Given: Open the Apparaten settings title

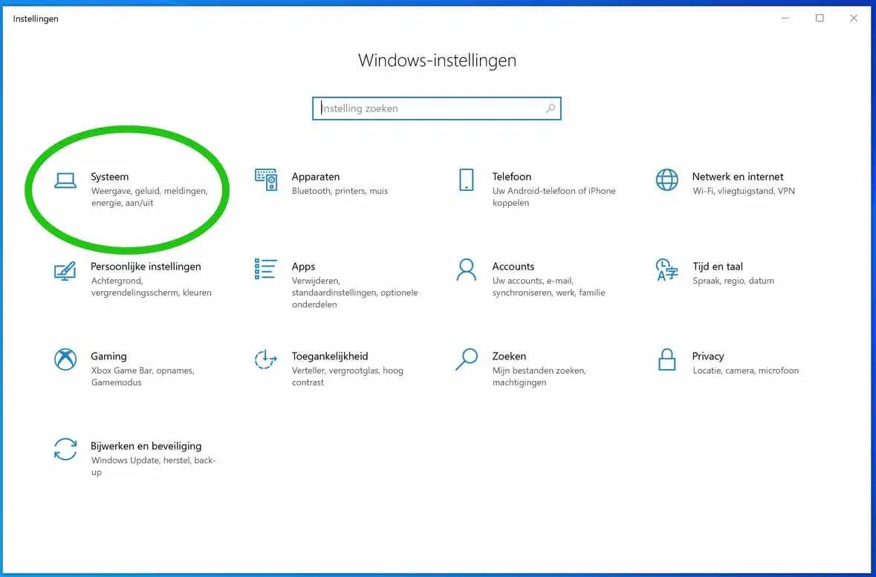Looking at the screenshot, I should click(316, 177).
